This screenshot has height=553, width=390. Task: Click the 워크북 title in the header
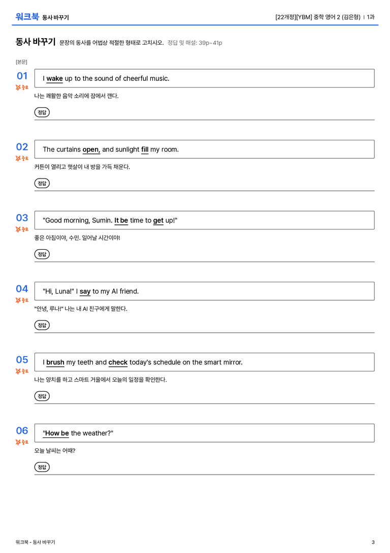[27, 17]
